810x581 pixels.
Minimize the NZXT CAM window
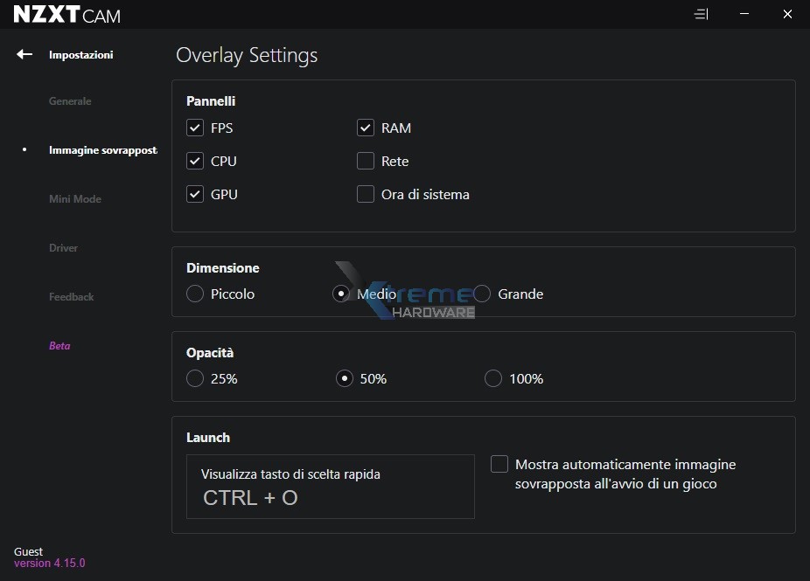tap(744, 15)
